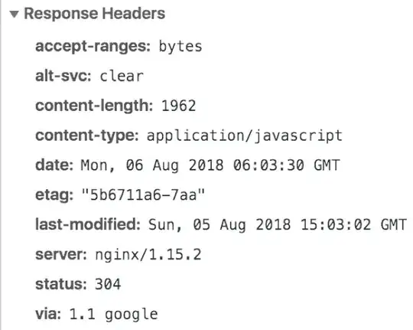The width and height of the screenshot is (413, 330).
Task: Click the nginx/1.15.2 server value
Action: click(148, 255)
